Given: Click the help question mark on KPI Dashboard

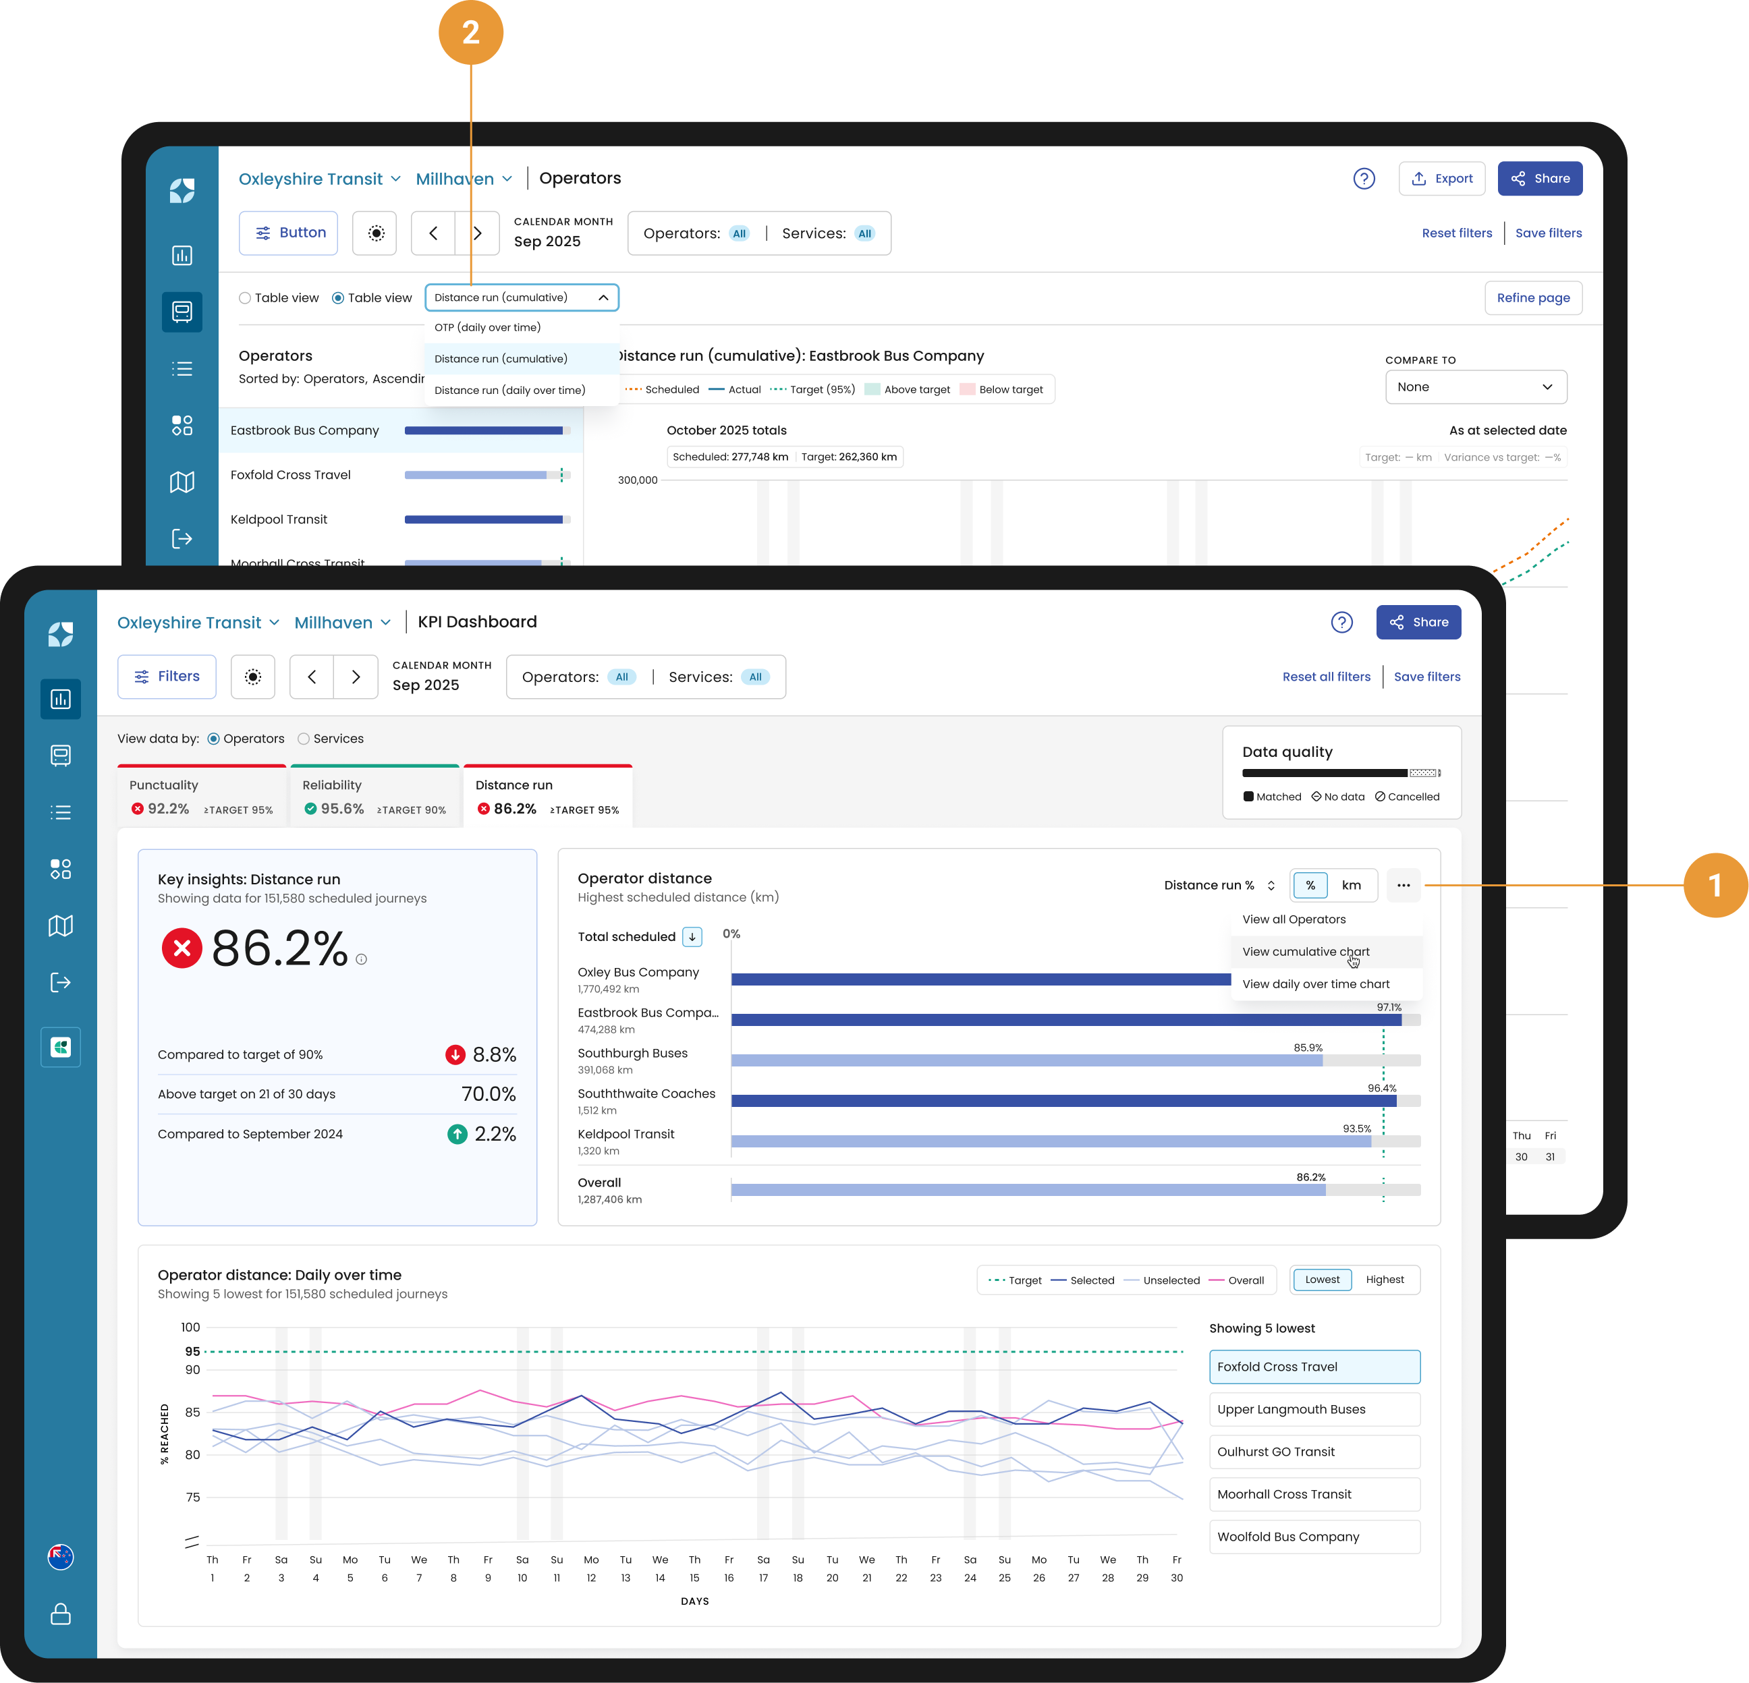Looking at the screenshot, I should (x=1341, y=623).
